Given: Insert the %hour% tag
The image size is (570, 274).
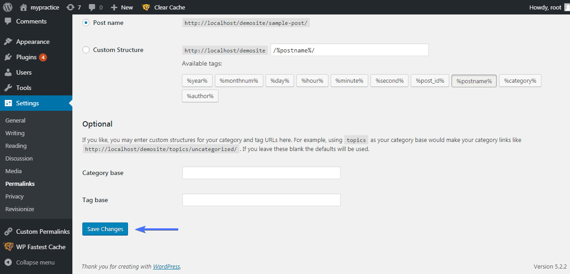Looking at the screenshot, I should pyautogui.click(x=312, y=81).
